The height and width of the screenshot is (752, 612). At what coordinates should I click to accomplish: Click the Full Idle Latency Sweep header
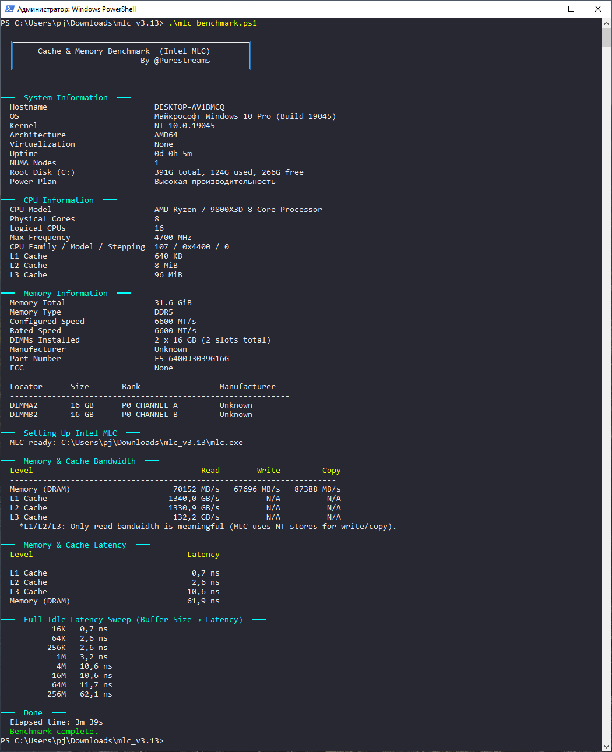(x=133, y=620)
